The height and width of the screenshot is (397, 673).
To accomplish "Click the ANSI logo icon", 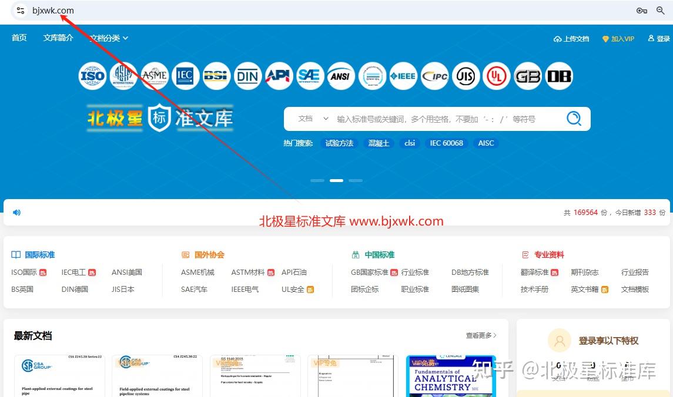I will (341, 76).
